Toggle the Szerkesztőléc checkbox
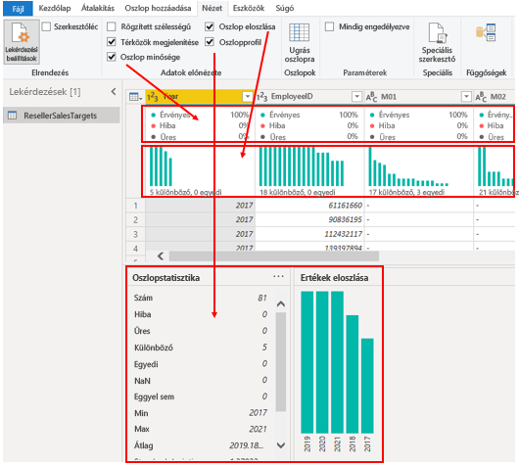The height and width of the screenshot is (466, 519). click(x=46, y=26)
